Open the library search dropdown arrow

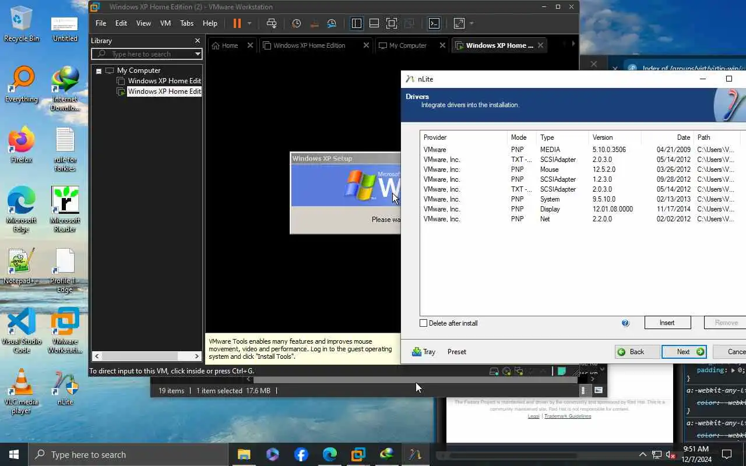coord(198,54)
